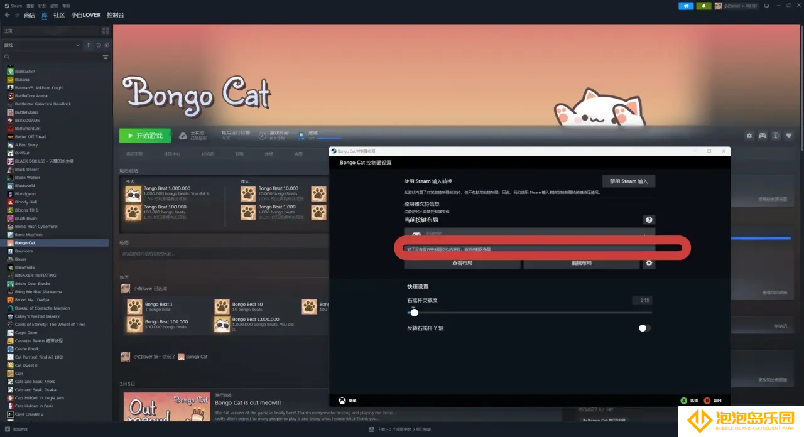This screenshot has width=804, height=437.
Task: Open Steam announcements megaphone button
Action: click(686, 6)
